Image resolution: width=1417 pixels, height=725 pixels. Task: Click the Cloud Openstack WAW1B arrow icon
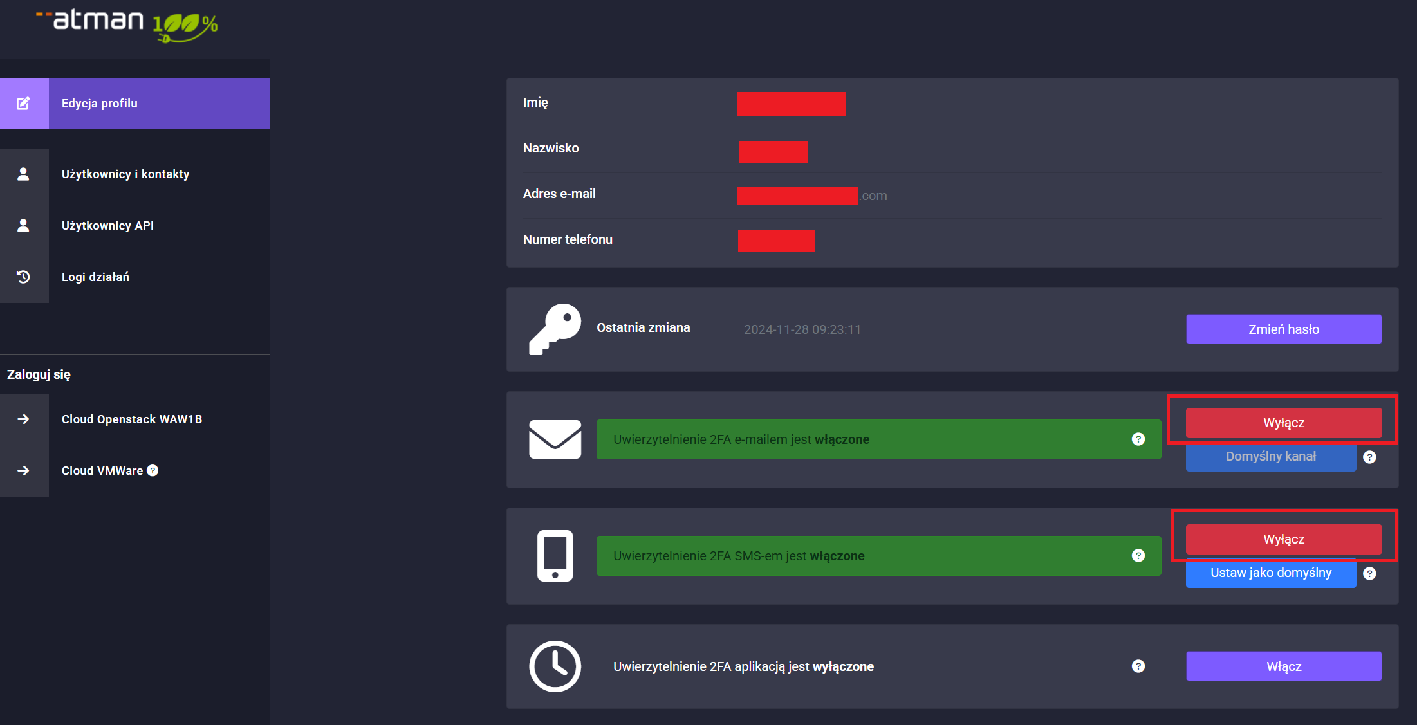[x=23, y=419]
